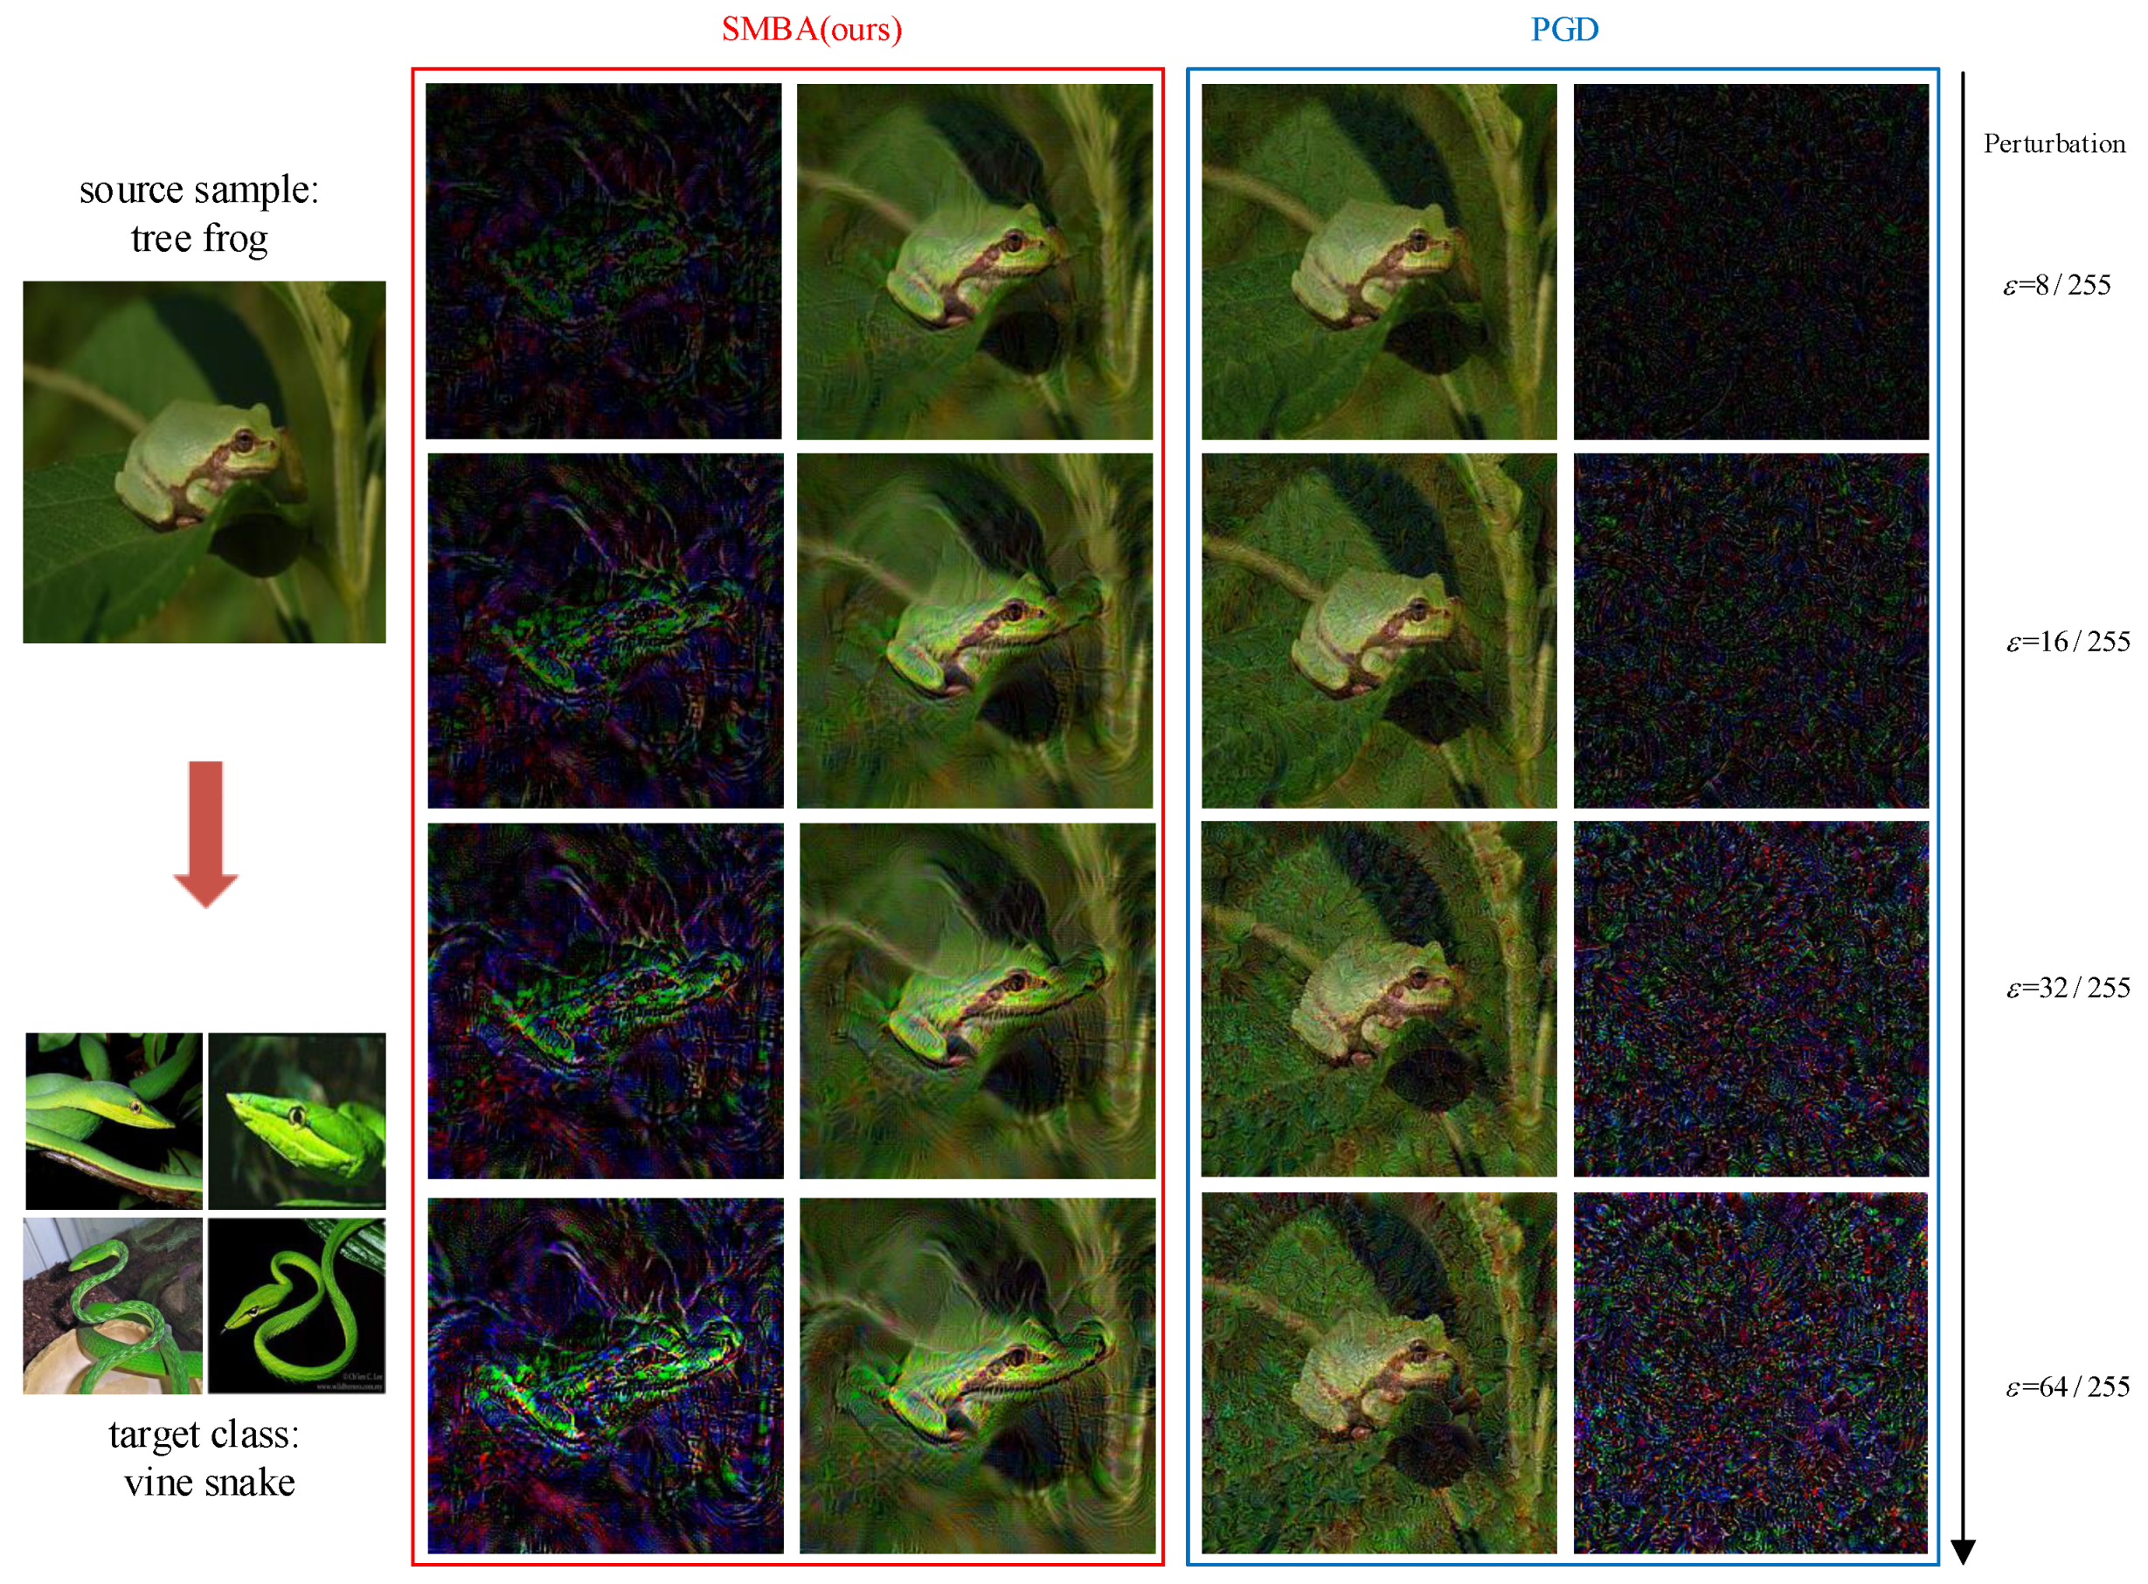Click the ε=64/255 label

2067,1386
